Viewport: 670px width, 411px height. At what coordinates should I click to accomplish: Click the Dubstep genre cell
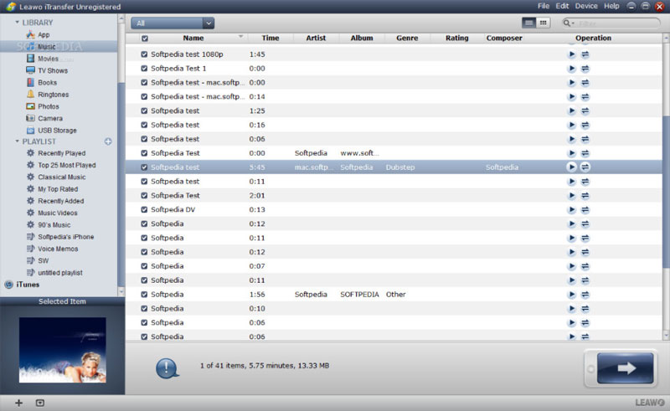(400, 167)
